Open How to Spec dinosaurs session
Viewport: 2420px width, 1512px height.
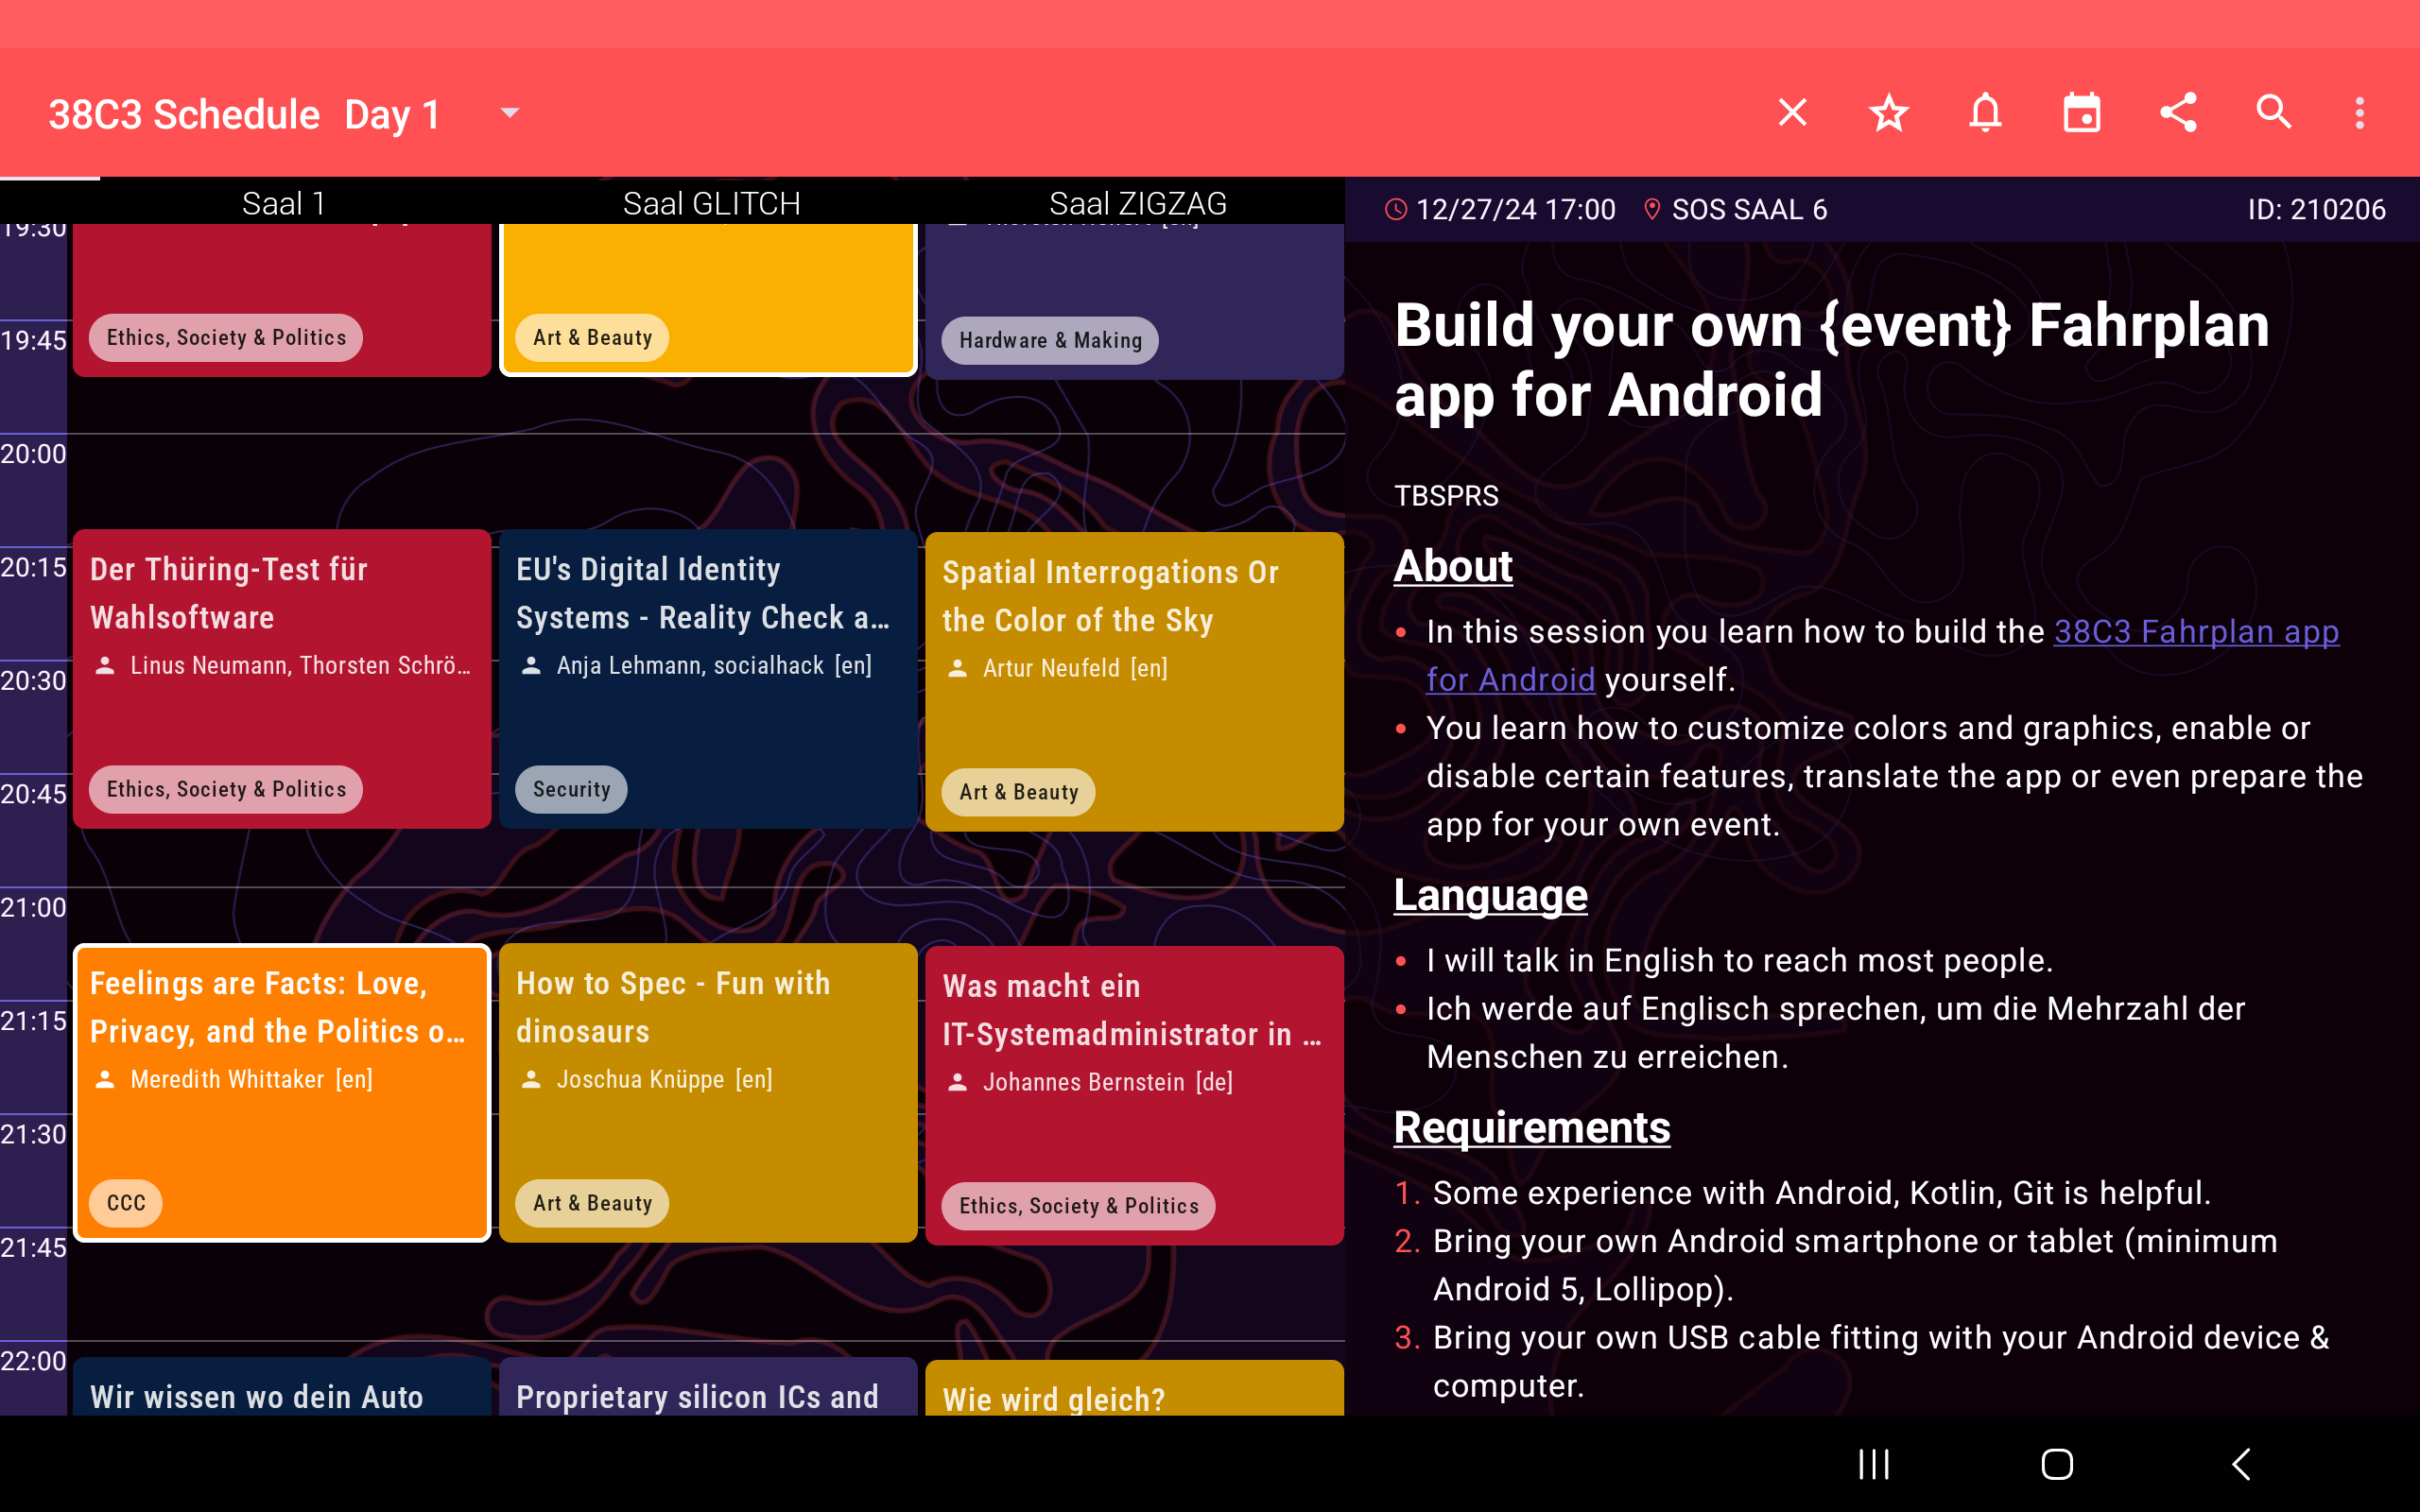coord(708,1092)
